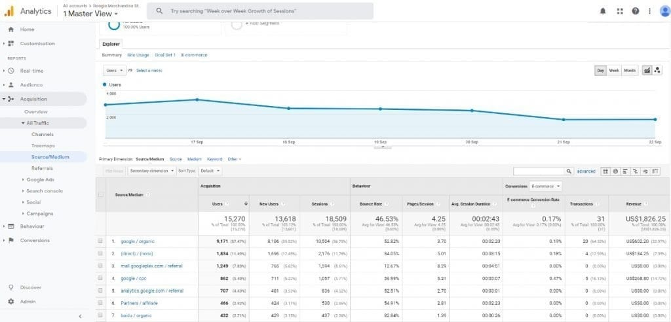Select the percentage pie view icon
671x322 pixels.
point(615,171)
